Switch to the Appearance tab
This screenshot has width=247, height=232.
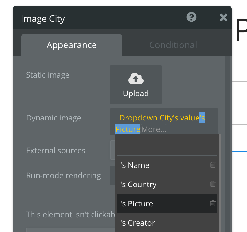71,45
